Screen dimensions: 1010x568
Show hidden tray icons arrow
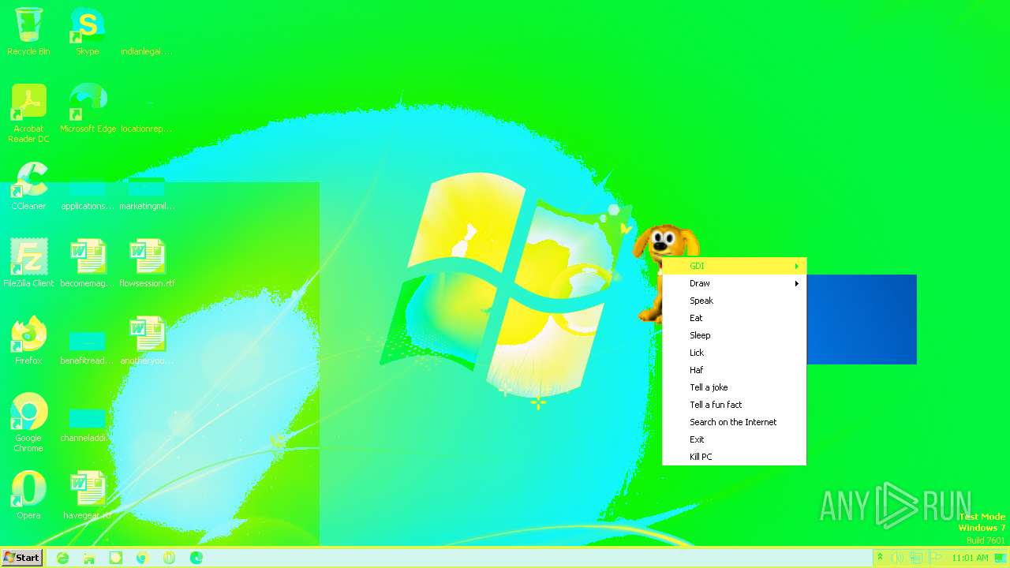click(x=880, y=558)
